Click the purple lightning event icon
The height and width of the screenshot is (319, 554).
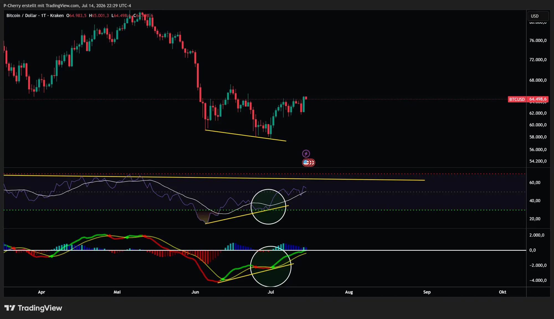(x=306, y=153)
